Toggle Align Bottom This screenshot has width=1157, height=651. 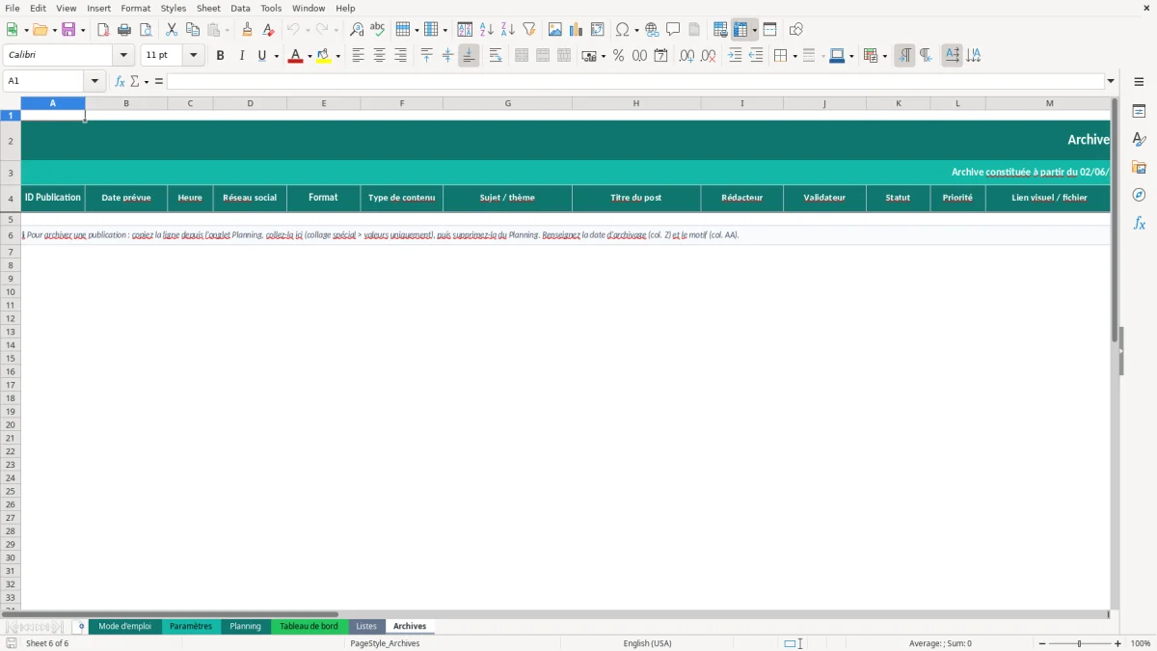coord(469,56)
